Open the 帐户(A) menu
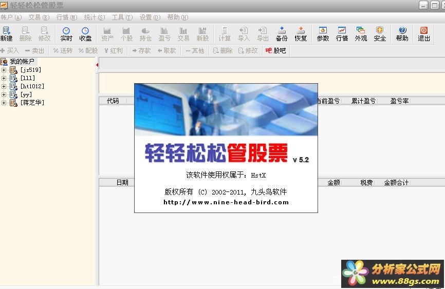Image resolution: width=445 pixels, height=289 pixels. click(x=11, y=17)
